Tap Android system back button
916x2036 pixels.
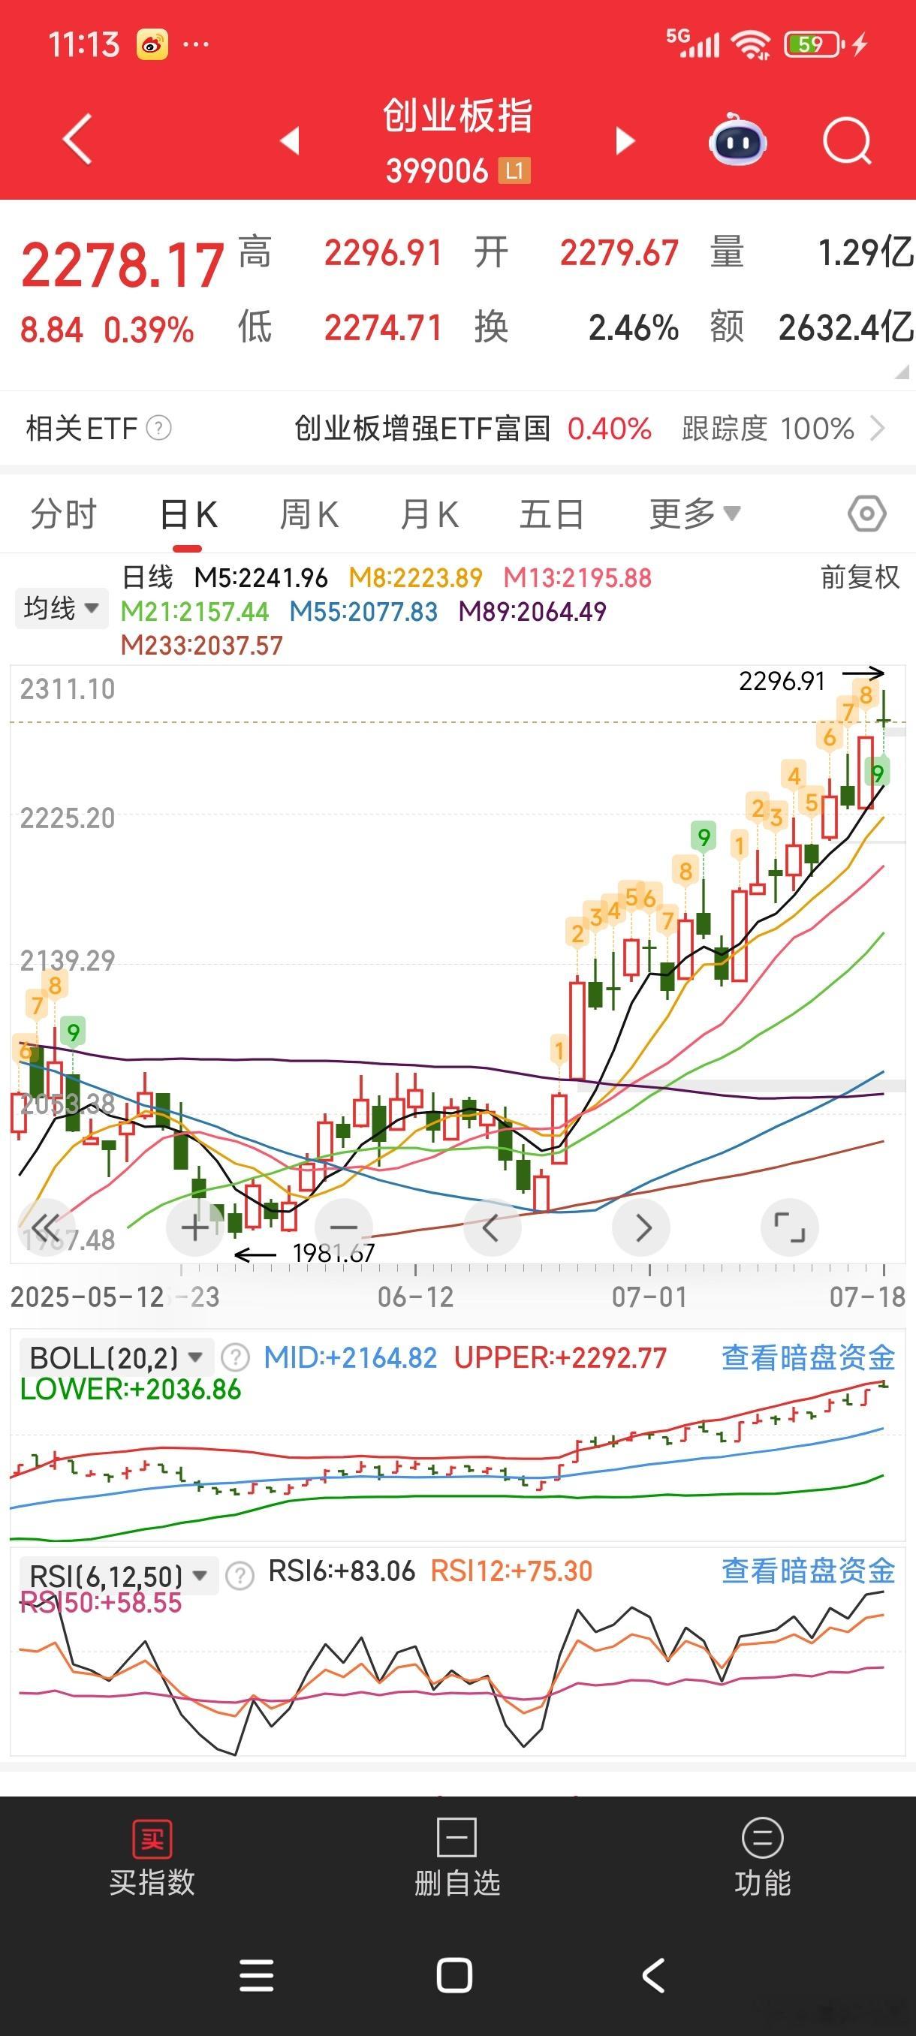pyautogui.click(x=654, y=1975)
